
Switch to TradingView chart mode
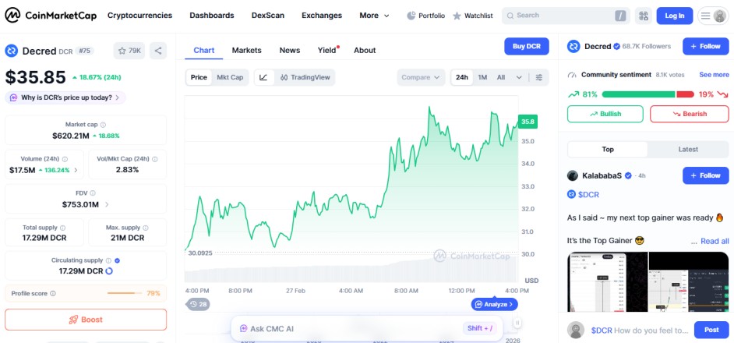(x=305, y=77)
